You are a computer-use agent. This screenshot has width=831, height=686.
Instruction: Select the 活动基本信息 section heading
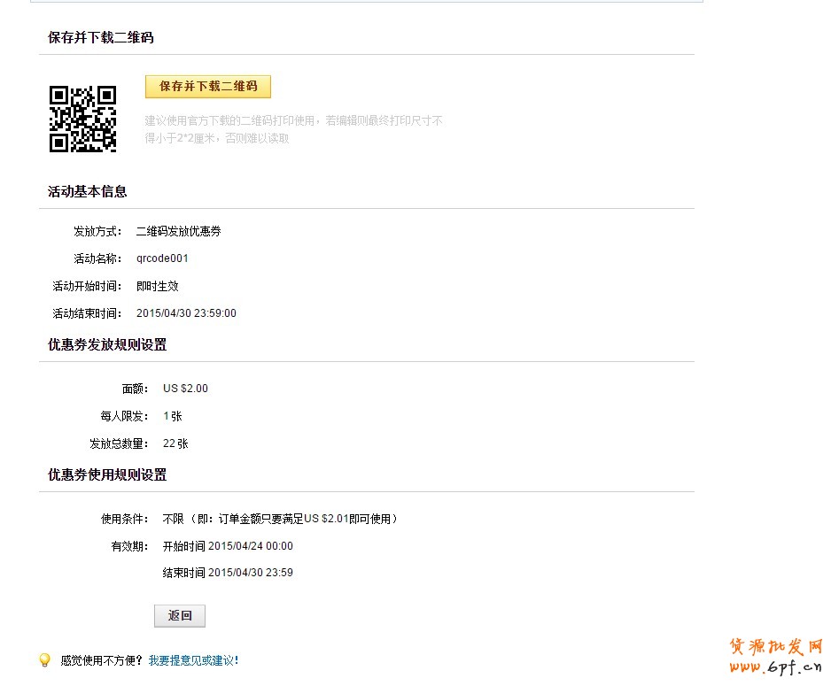point(87,191)
